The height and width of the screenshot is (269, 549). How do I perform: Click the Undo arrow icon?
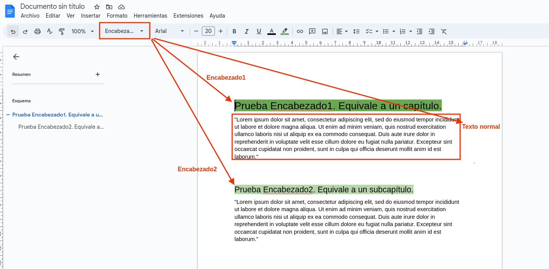click(13, 31)
